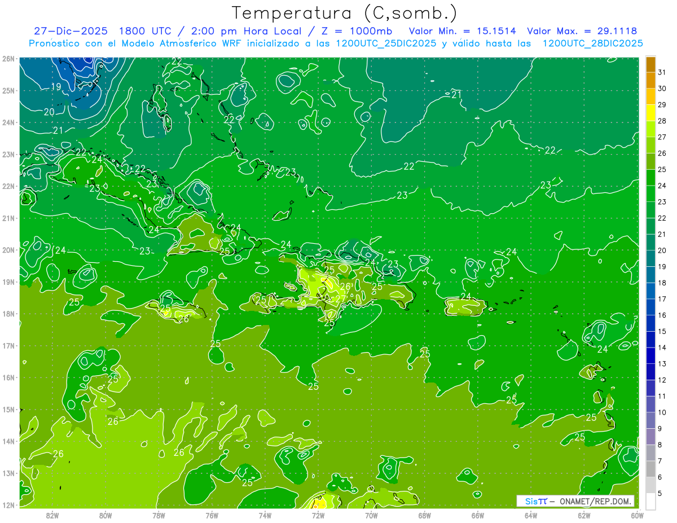The width and height of the screenshot is (677, 523).
Task: Click the '15' value on the color scale
Action: point(662,331)
